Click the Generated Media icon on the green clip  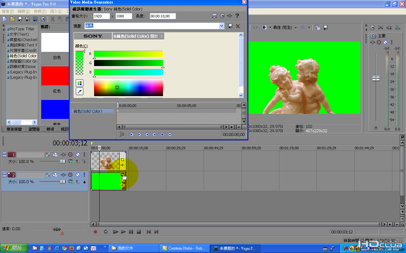(122, 175)
